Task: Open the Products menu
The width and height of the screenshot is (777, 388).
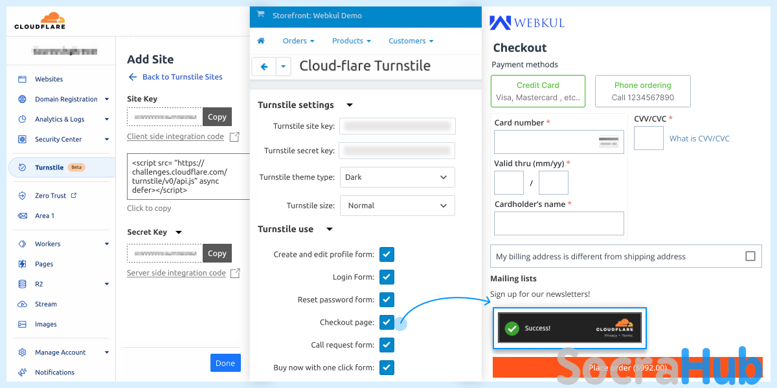Action: pos(352,41)
